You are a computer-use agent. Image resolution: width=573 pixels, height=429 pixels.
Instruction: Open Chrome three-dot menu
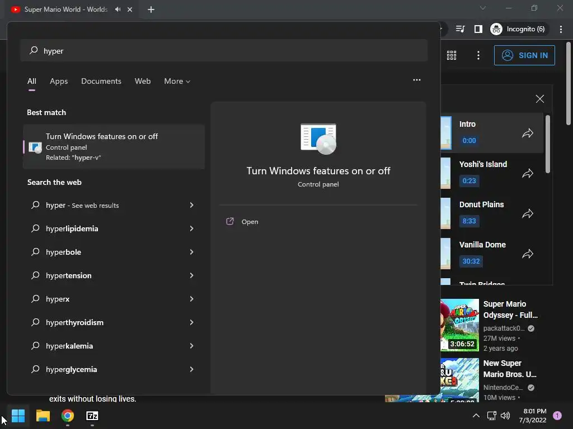tap(561, 29)
